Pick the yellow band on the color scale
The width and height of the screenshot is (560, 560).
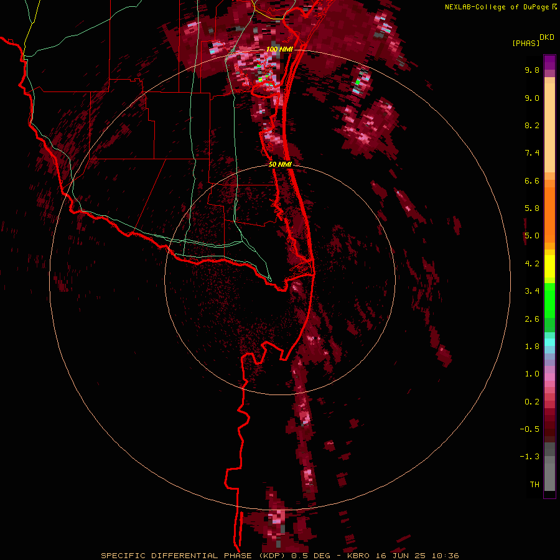(549, 266)
